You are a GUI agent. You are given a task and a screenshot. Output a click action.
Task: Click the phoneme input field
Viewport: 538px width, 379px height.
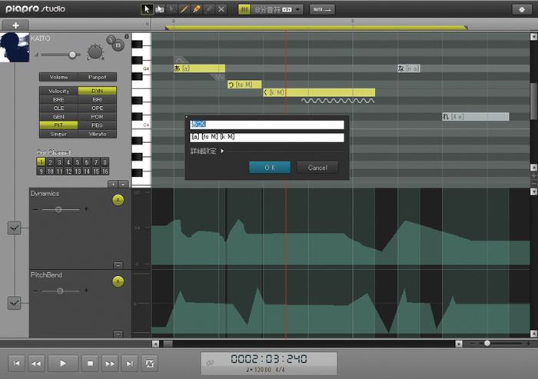267,138
